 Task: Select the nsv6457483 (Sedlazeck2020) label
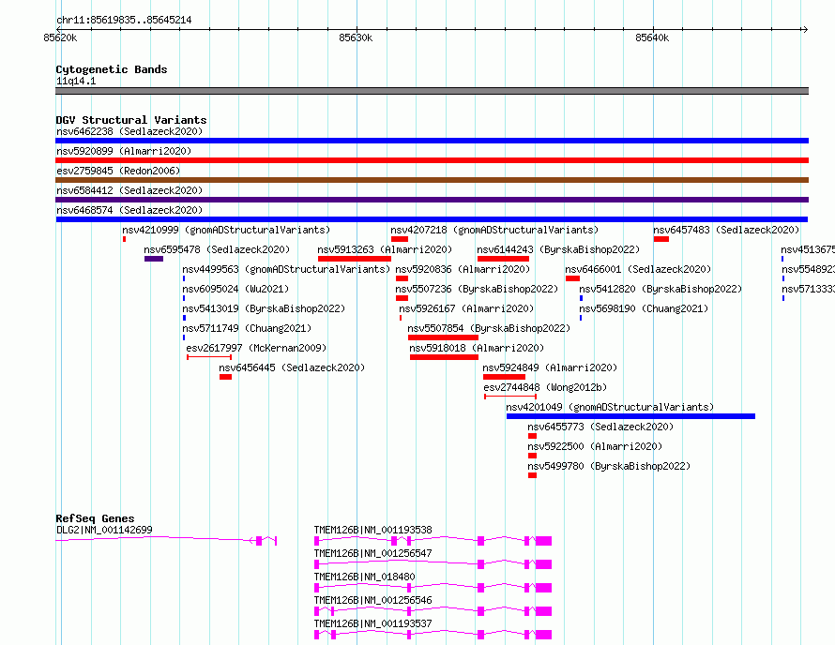(x=726, y=230)
